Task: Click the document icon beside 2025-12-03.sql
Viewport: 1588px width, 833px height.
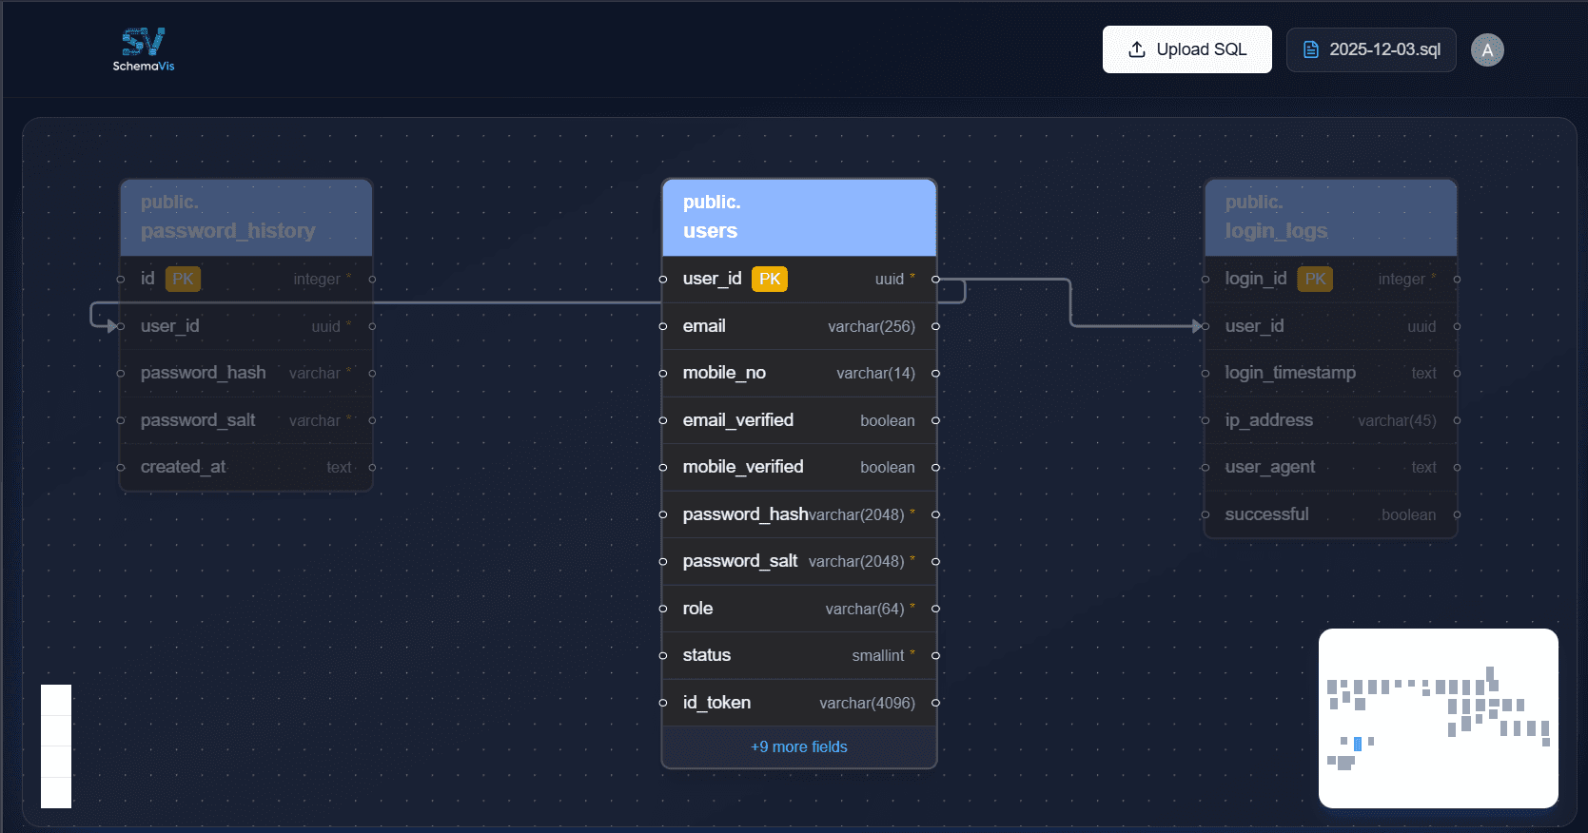Action: [1310, 49]
